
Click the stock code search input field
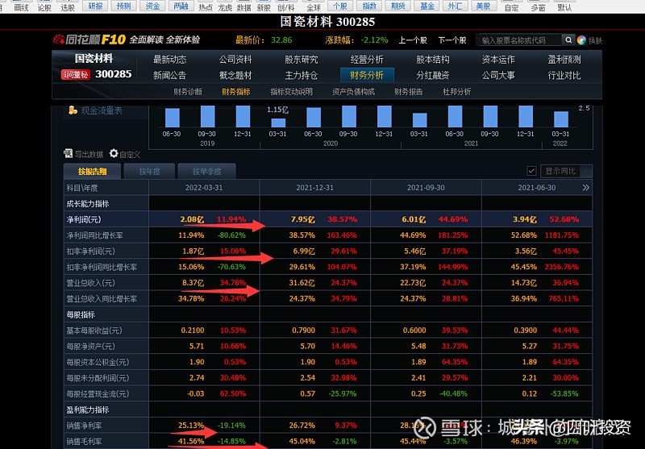519,39
